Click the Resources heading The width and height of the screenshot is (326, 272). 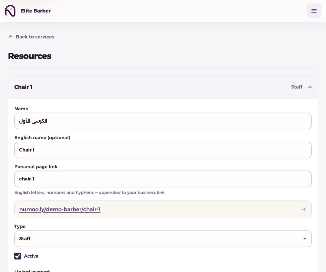coord(30,56)
